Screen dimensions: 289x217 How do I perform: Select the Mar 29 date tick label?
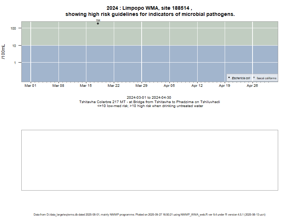(141, 86)
